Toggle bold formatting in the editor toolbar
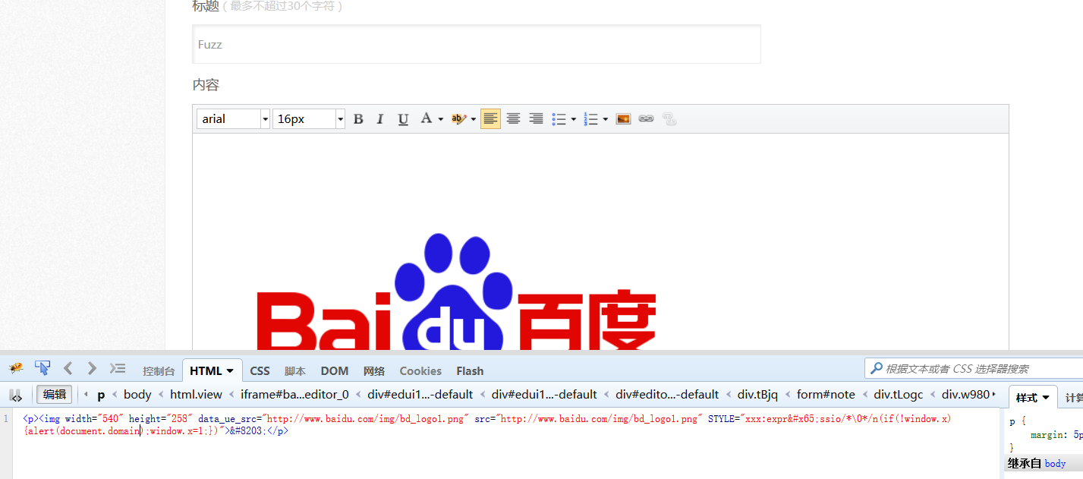 coord(358,119)
